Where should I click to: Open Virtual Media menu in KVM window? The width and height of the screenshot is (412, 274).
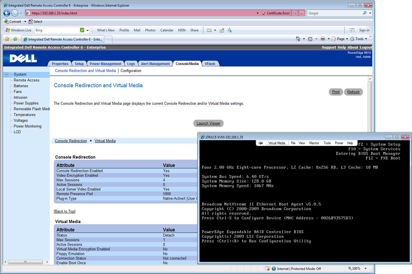[276, 143]
